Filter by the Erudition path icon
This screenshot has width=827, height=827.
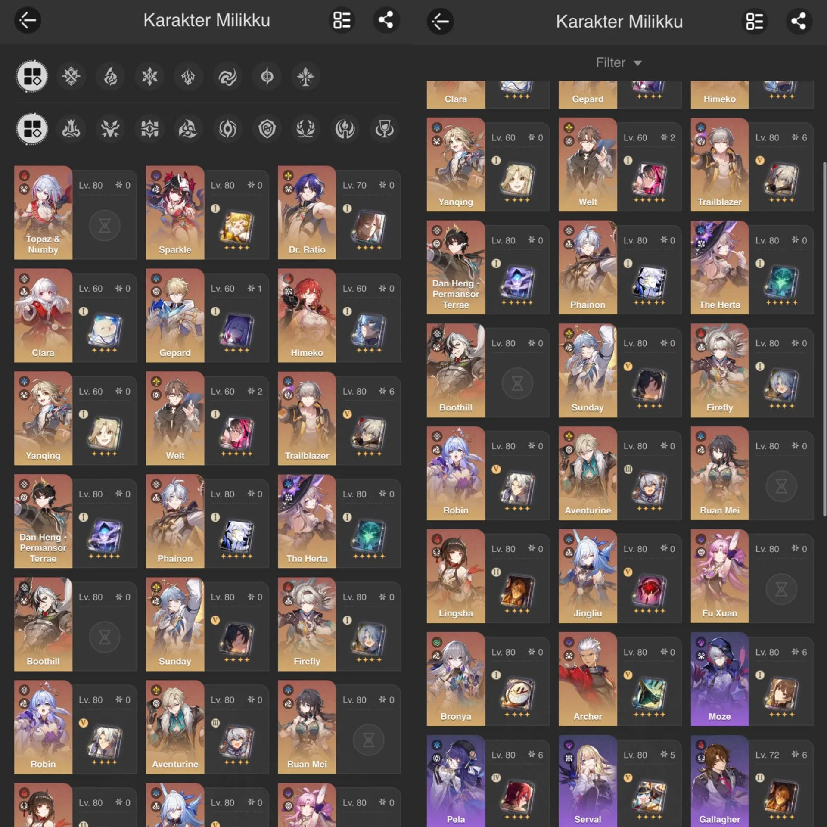point(149,129)
